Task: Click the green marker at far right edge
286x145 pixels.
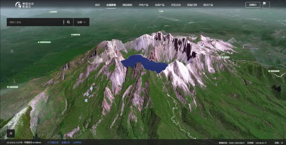Action: (x=269, y=71)
